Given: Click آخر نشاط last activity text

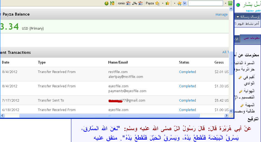Looking at the screenshot, I should (247, 24).
